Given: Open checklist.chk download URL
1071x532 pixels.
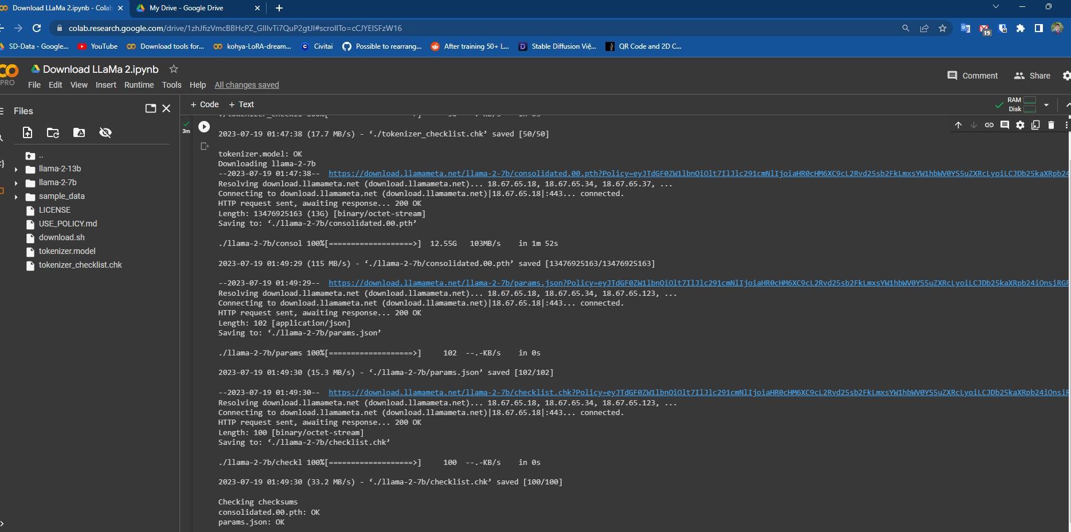Looking at the screenshot, I should click(698, 392).
